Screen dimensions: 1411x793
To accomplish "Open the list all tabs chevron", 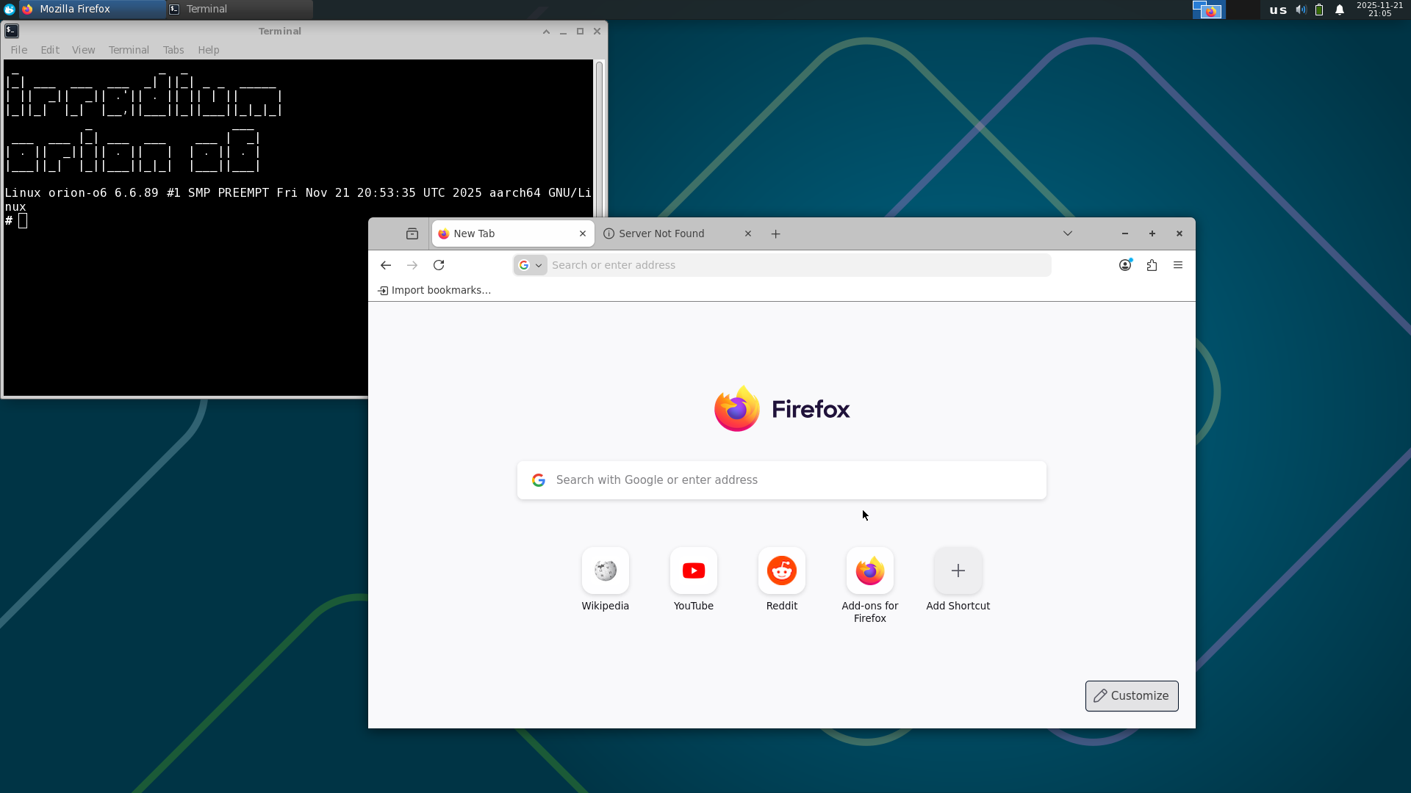I will pyautogui.click(x=1068, y=233).
